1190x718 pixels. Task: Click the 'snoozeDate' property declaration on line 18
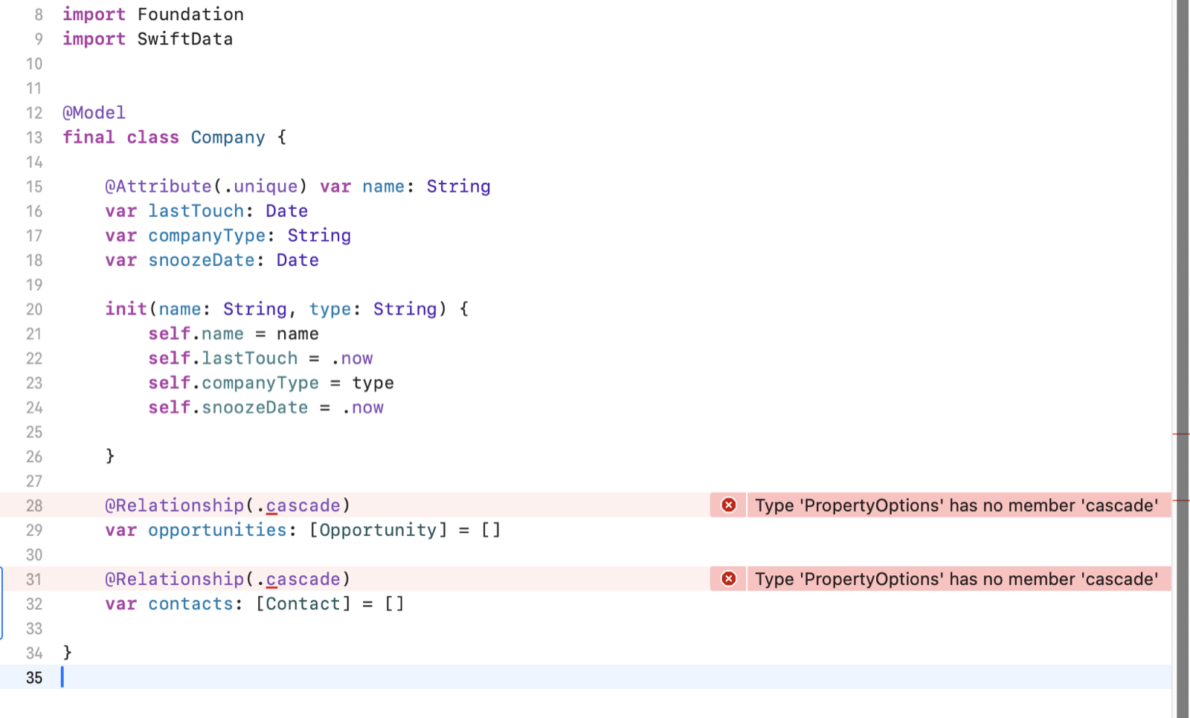coord(202,260)
